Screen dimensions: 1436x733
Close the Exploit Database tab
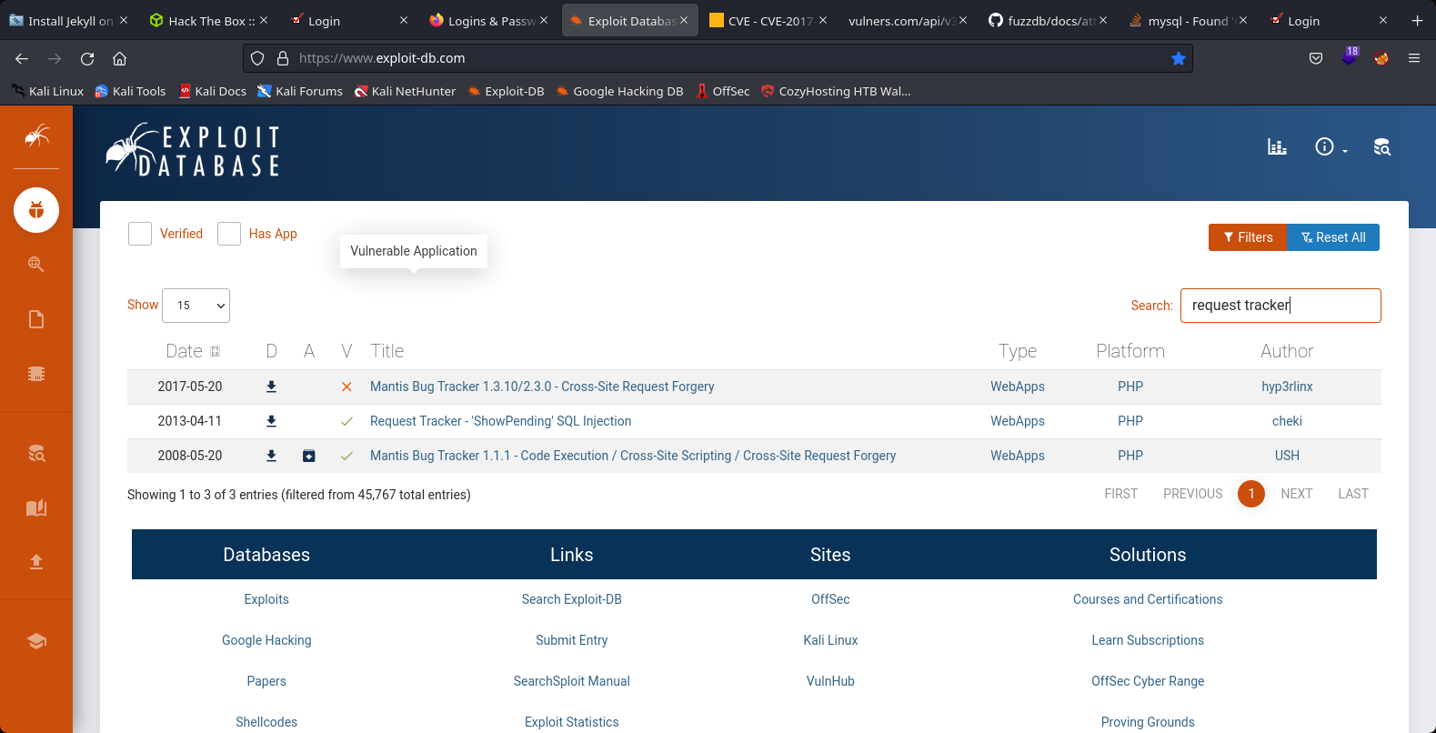tap(684, 20)
